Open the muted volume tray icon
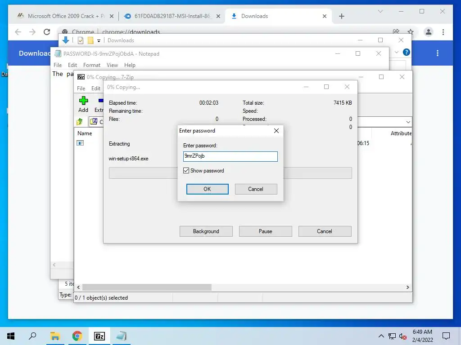This screenshot has height=345, width=461. point(403,336)
